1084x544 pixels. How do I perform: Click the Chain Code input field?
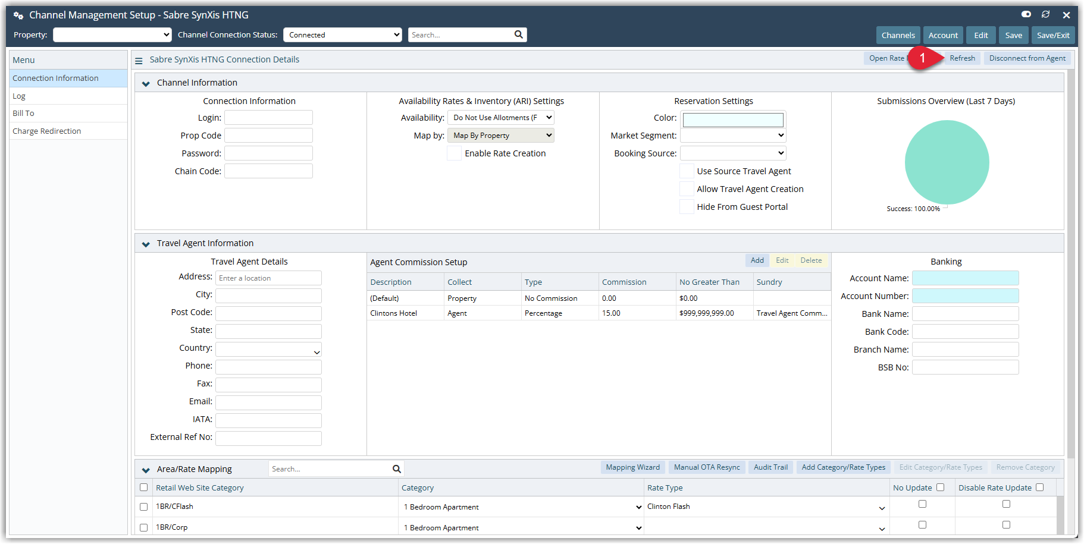pos(268,171)
